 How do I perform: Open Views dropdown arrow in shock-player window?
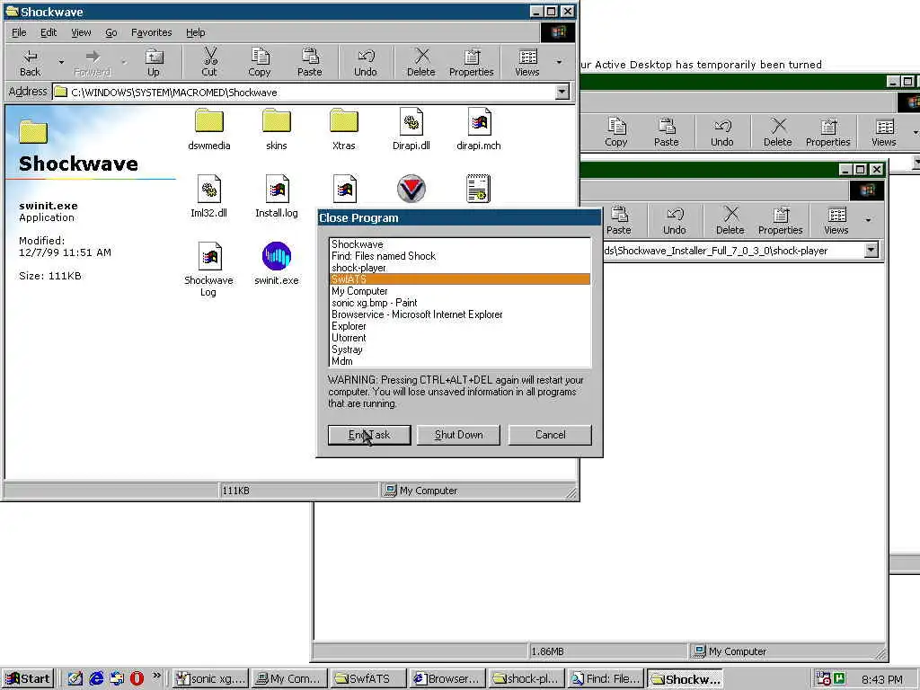[x=869, y=221]
